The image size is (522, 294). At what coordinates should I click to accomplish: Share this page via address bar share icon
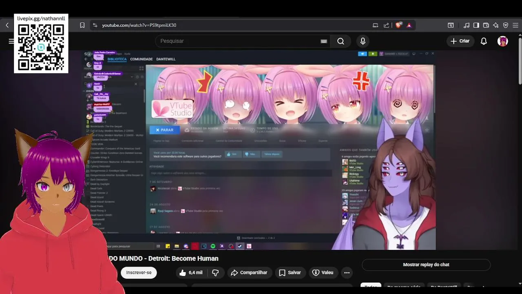coord(386,25)
